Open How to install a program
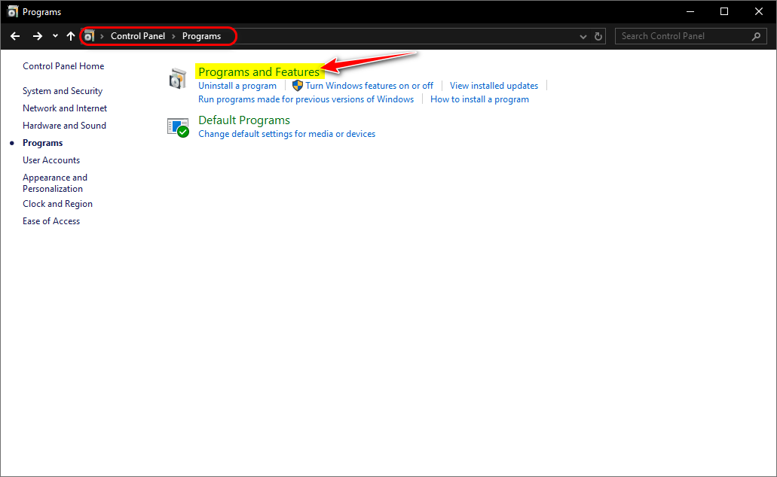 479,99
